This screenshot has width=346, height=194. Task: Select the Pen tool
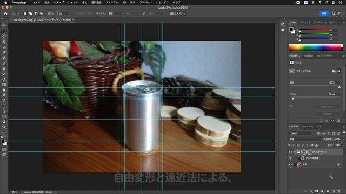(x=4, y=101)
